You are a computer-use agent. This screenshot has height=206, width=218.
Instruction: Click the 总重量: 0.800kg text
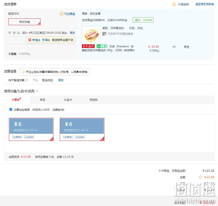(x=19, y=54)
